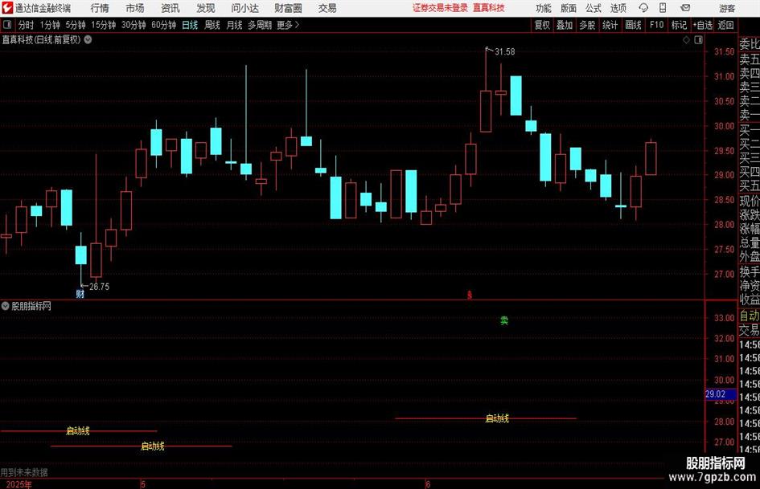Viewport: 760px width, 489px height.
Task: Open the 发现 menu
Action: coord(206,8)
